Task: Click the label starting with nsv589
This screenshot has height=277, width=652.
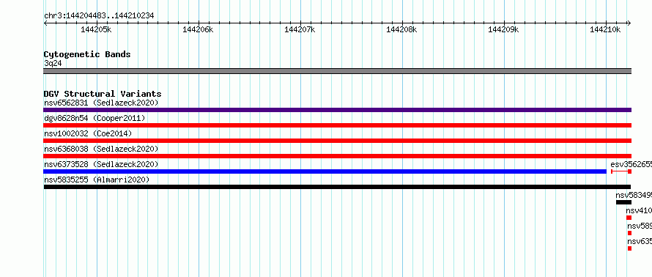Action: 640,226
